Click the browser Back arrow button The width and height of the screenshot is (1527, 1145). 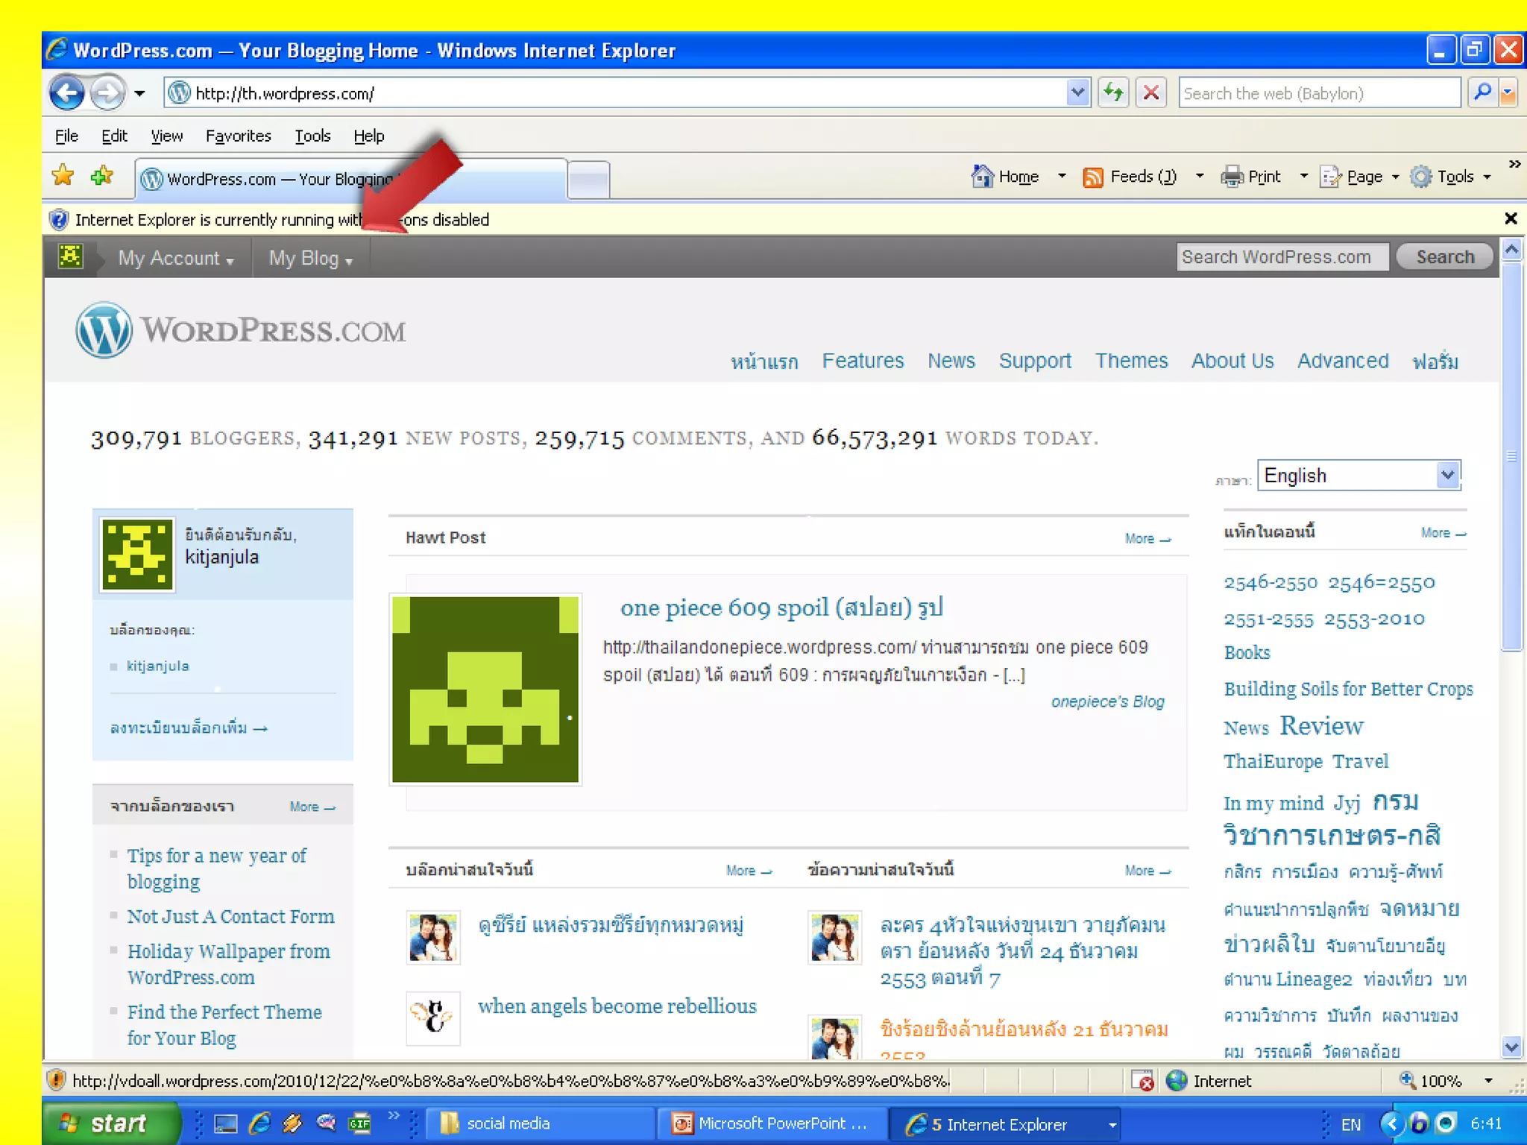[67, 93]
